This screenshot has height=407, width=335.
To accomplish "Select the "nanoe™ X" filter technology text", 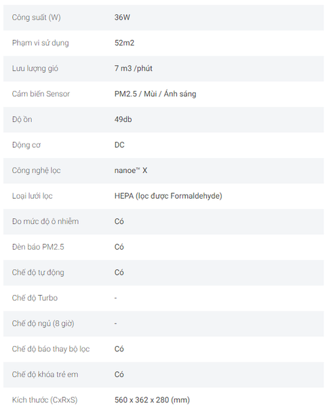I will coord(131,170).
